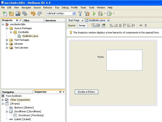Image resolution: width=162 pixels, height=122 pixels.
Task: Click the Build Main Project hammer icon
Action: (80, 14)
